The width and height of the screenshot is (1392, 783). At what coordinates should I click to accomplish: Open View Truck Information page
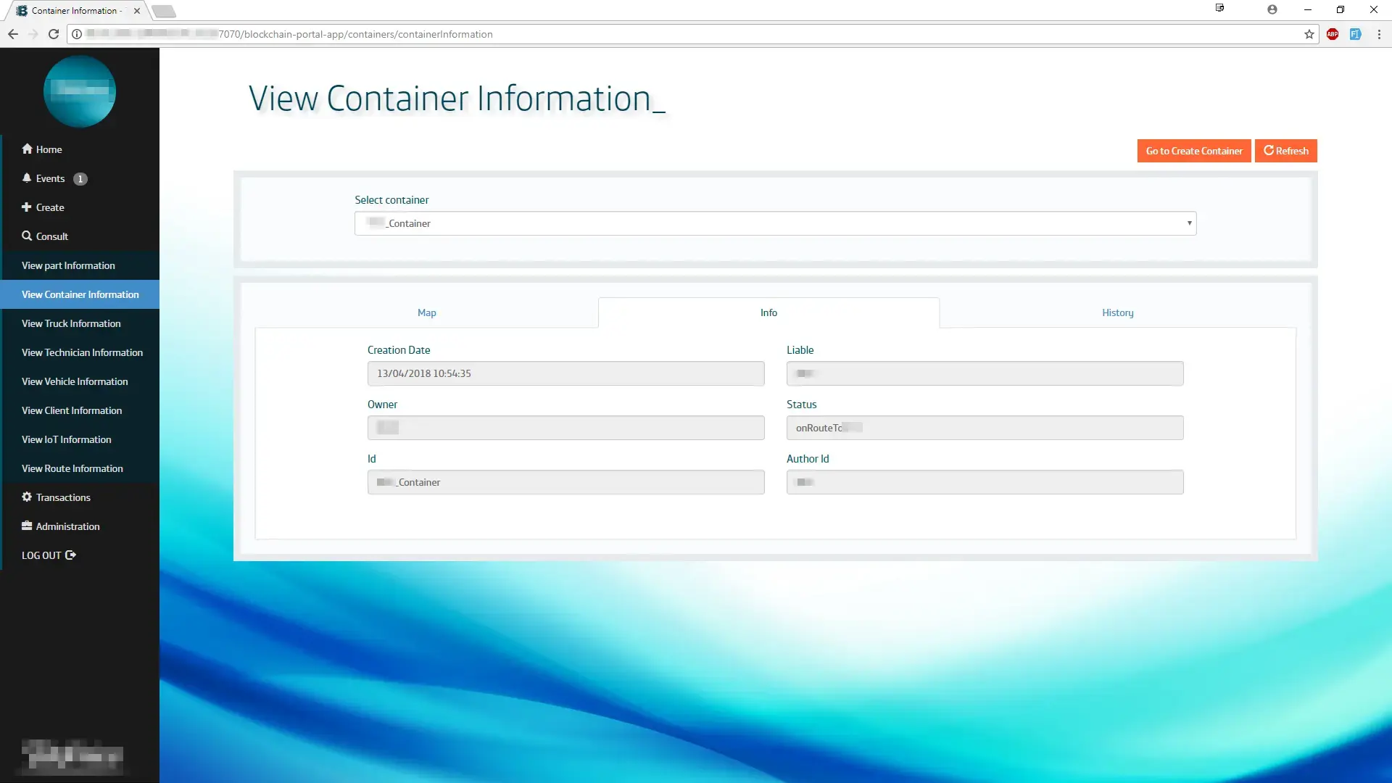(71, 323)
